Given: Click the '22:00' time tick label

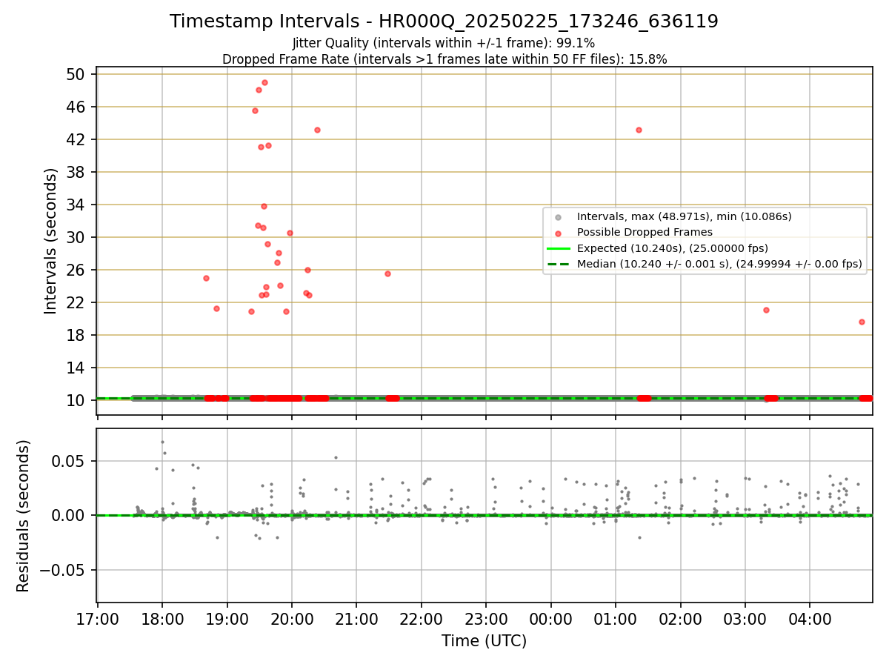Looking at the screenshot, I should click(421, 618).
